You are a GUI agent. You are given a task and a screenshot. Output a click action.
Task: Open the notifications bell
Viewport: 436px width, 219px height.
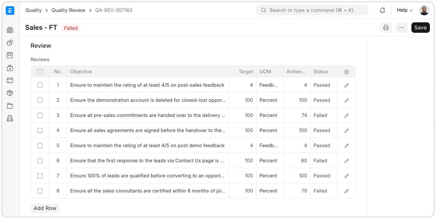382,10
